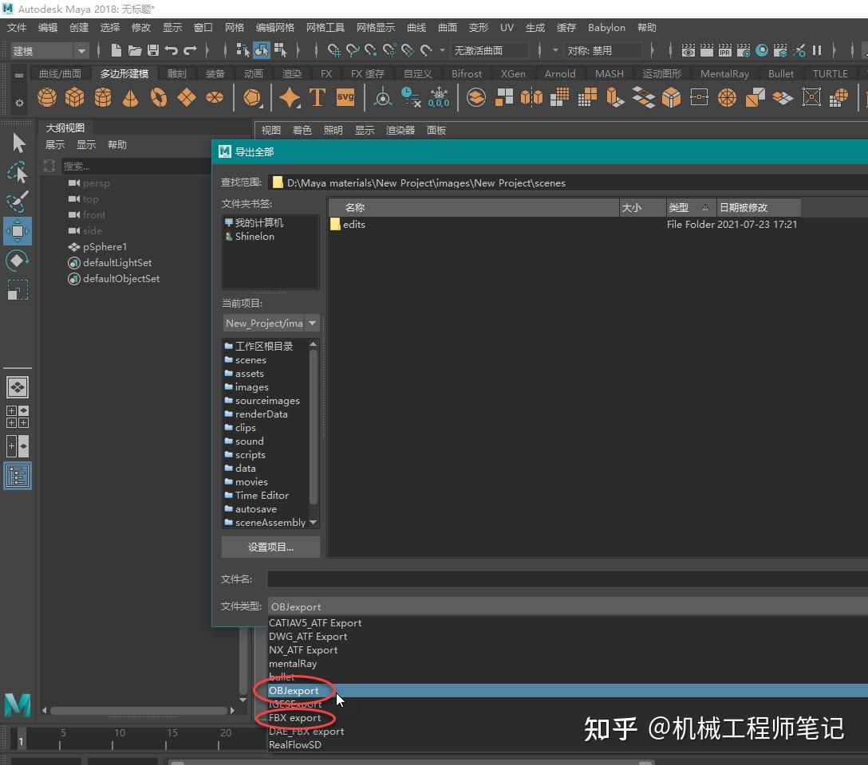This screenshot has width=868, height=765.
Task: Click the Pause viewport icon
Action: pyautogui.click(x=817, y=51)
